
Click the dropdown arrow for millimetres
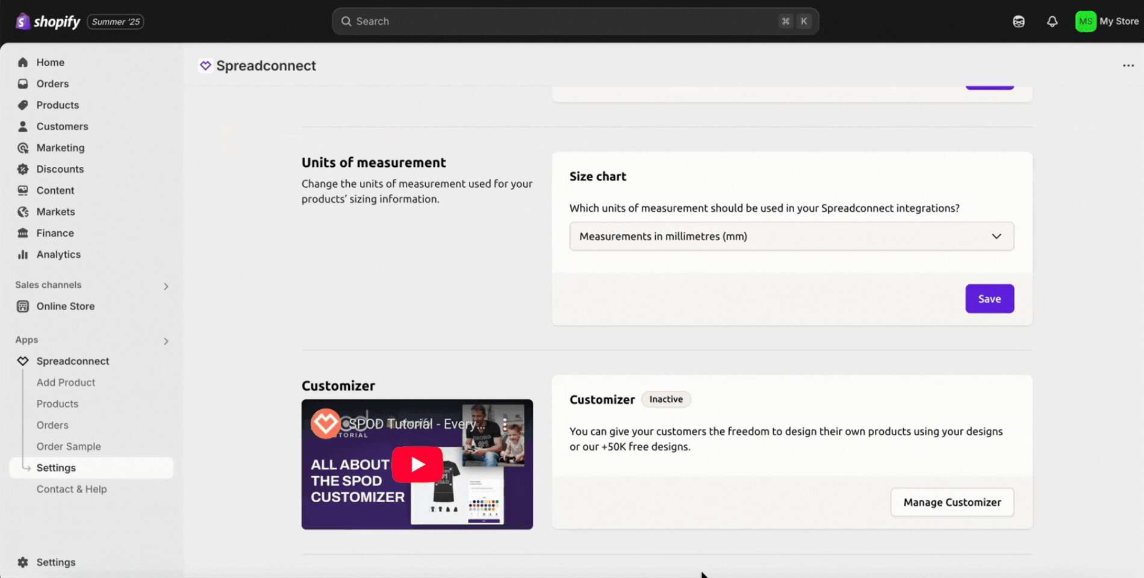click(x=996, y=237)
